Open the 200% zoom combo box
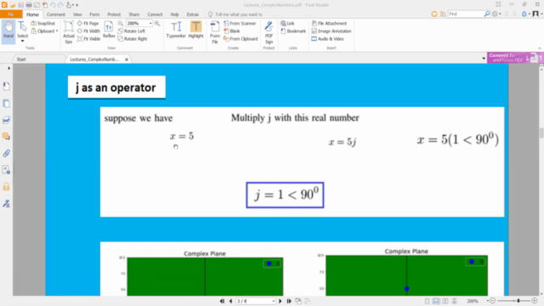Viewport: 544px width, 306px height. point(139,23)
